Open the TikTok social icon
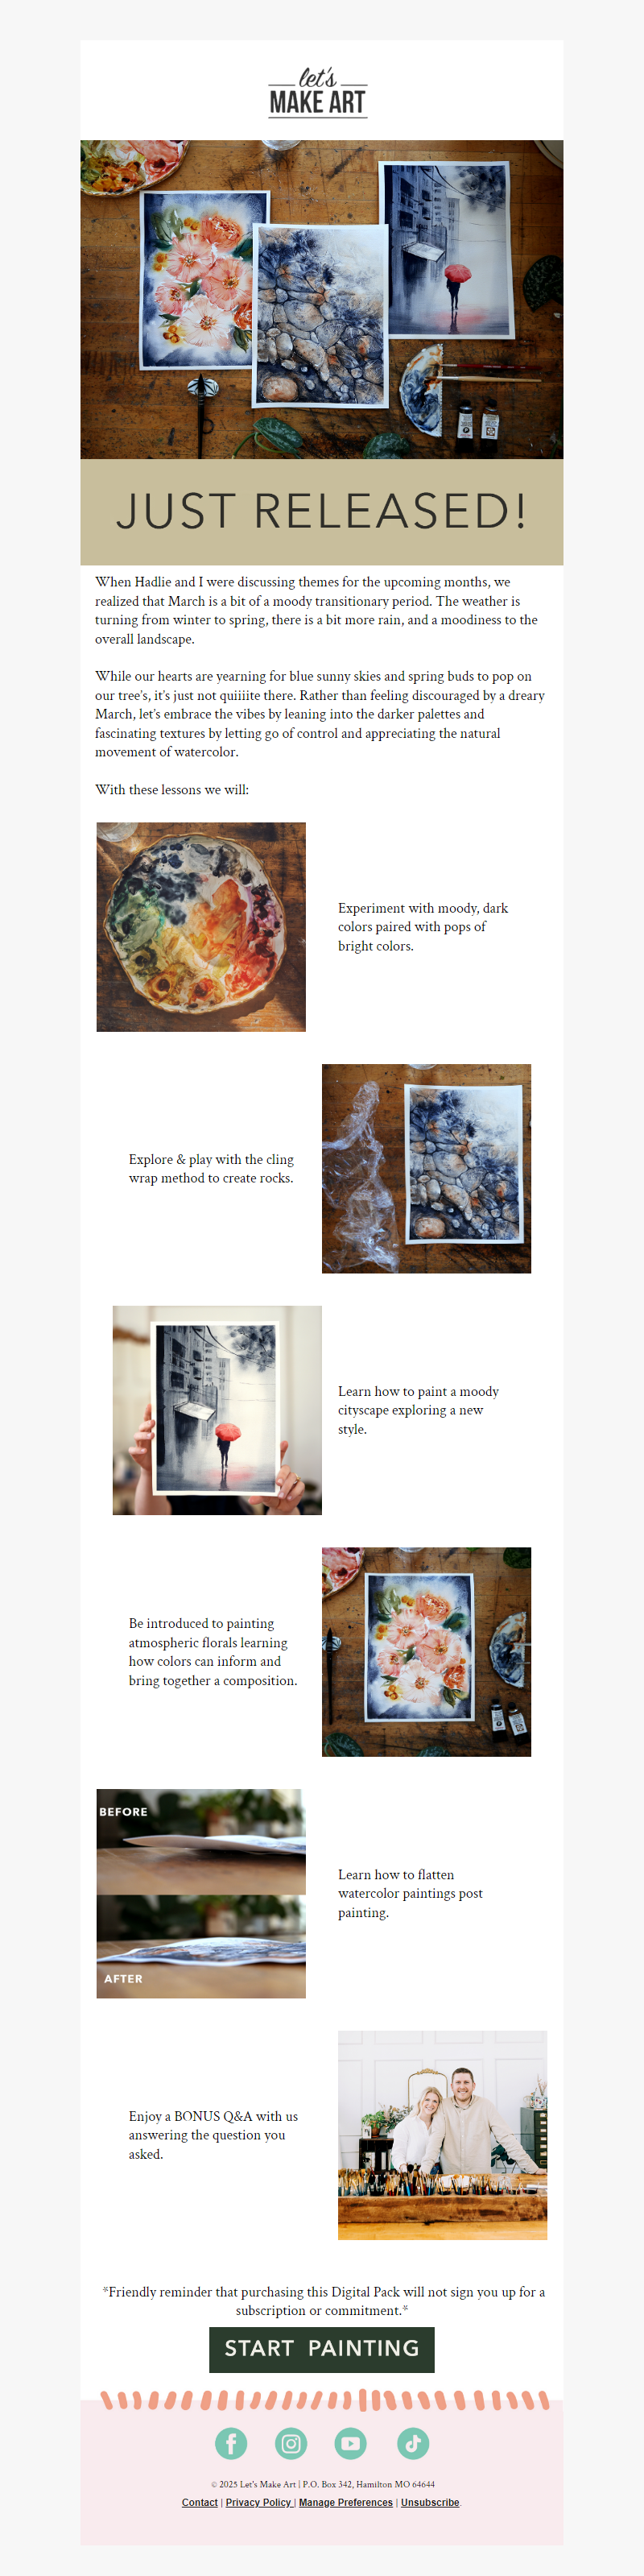 412,2443
